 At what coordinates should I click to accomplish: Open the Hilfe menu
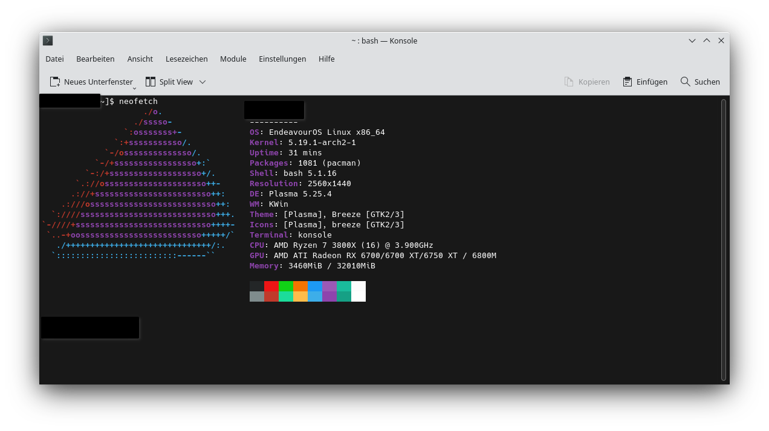coord(326,59)
